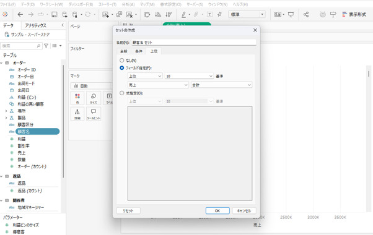Open the 合計 aggregation dropdown
Screen dimensions: 373x235
[221, 85]
